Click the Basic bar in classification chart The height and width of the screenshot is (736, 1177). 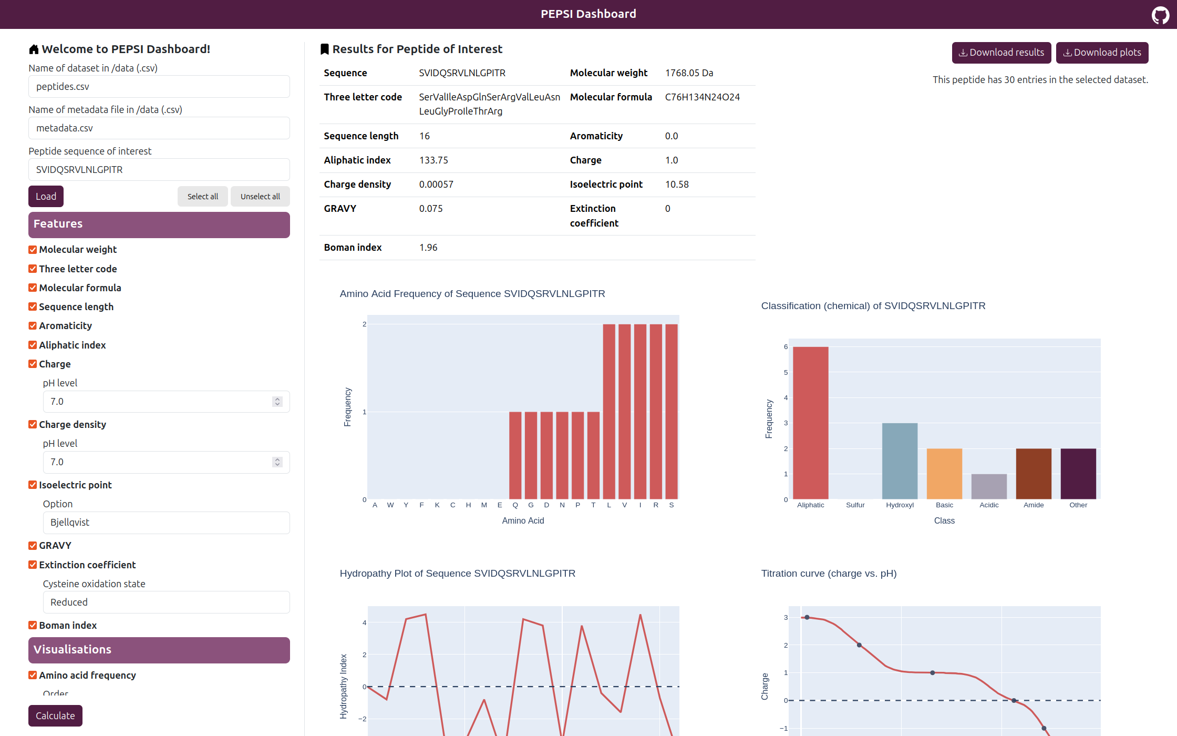click(944, 474)
